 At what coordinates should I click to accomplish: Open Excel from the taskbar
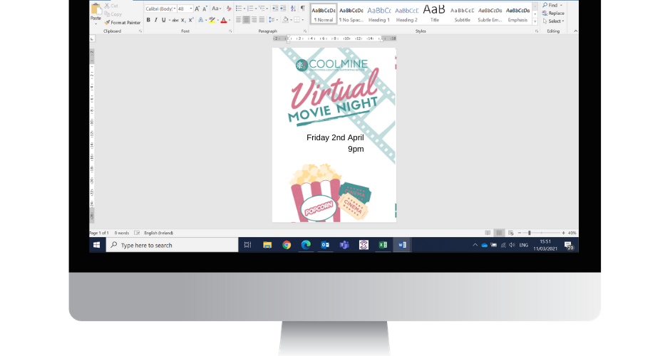point(383,245)
